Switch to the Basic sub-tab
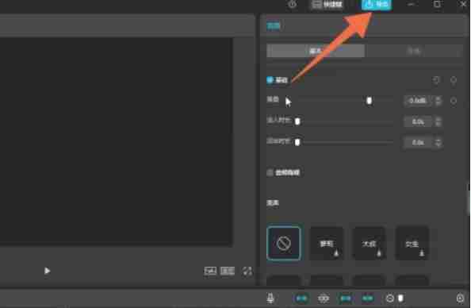Screen dimensions: 471x308 click(316, 51)
